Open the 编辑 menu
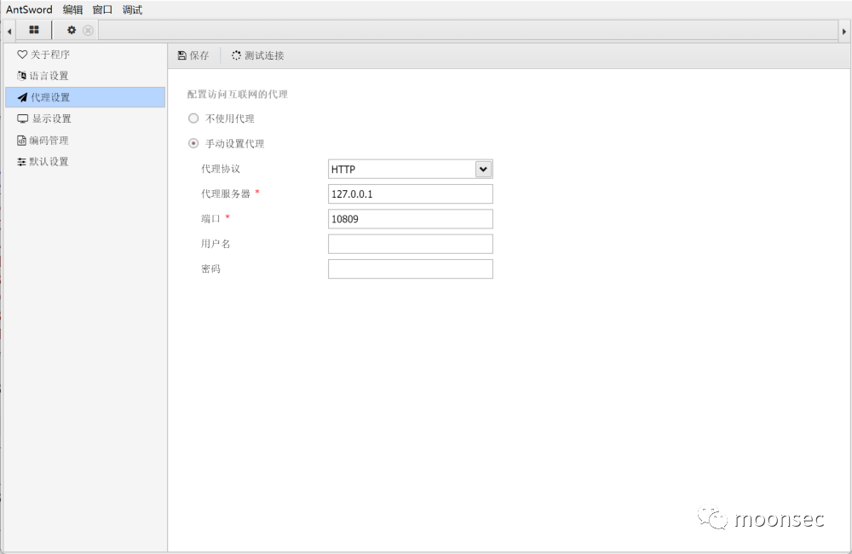Image resolution: width=852 pixels, height=554 pixels. [x=72, y=9]
